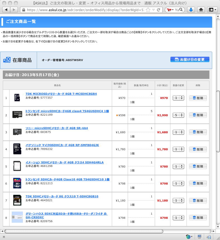The image size is (220, 240).
Task: Delete the Transcend SDHC Class10 item
Action: 198,183
